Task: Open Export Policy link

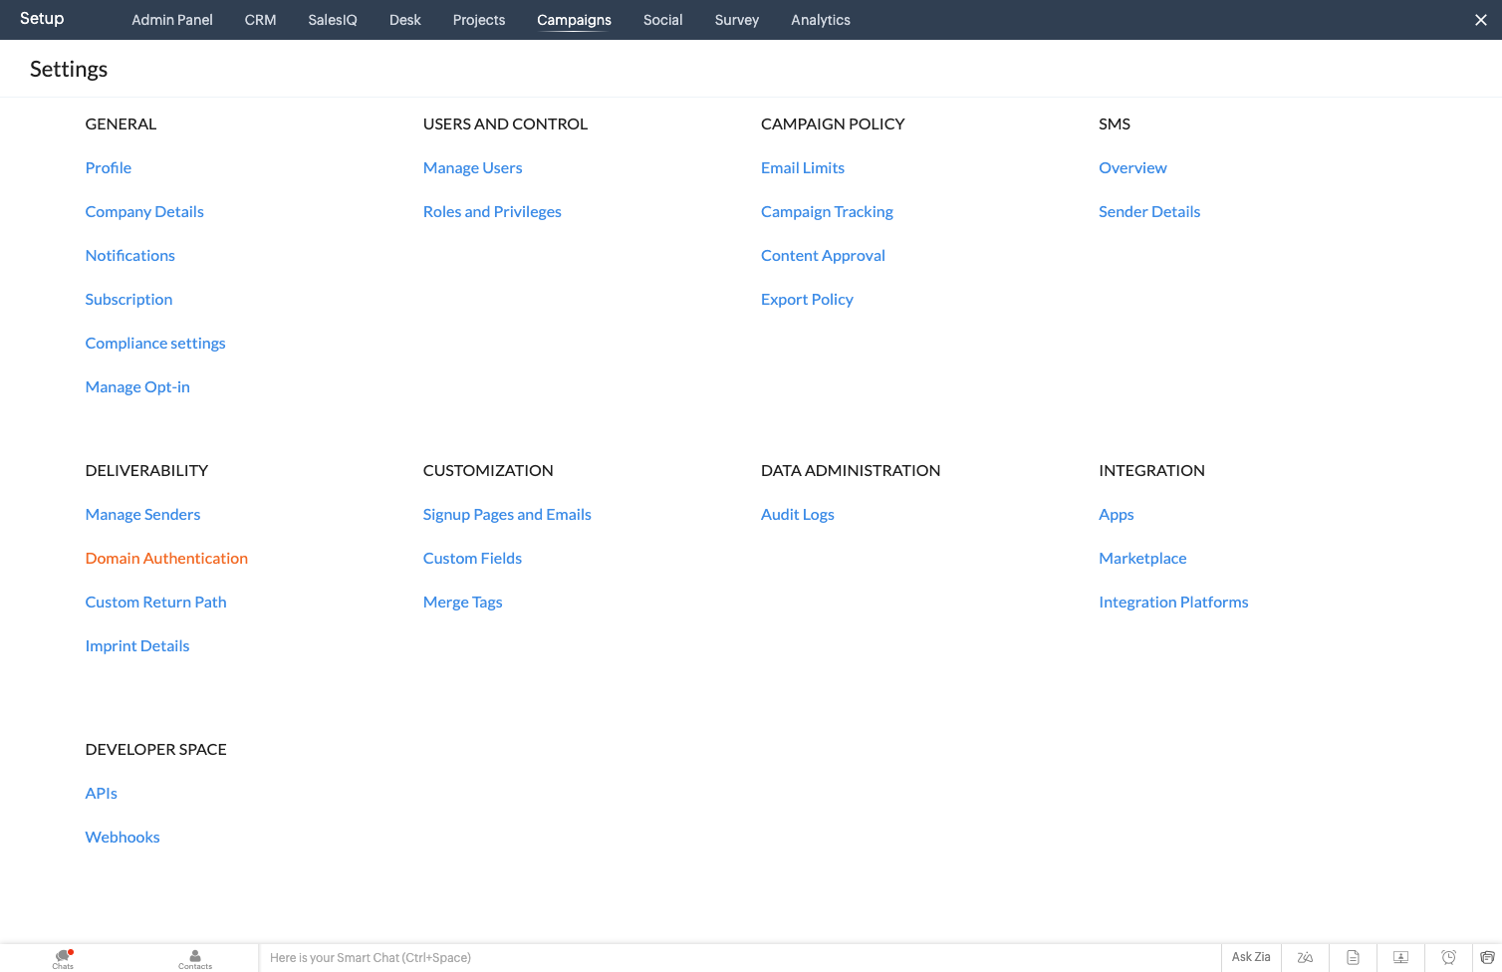Action: coord(807,299)
